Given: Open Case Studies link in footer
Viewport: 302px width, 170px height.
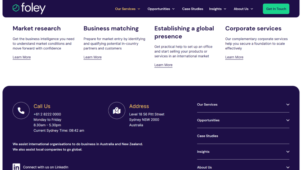Looking at the screenshot, I should [208, 136].
